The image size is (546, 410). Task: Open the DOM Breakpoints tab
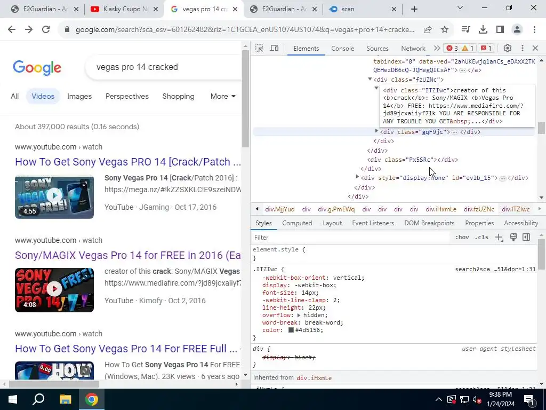click(x=429, y=223)
